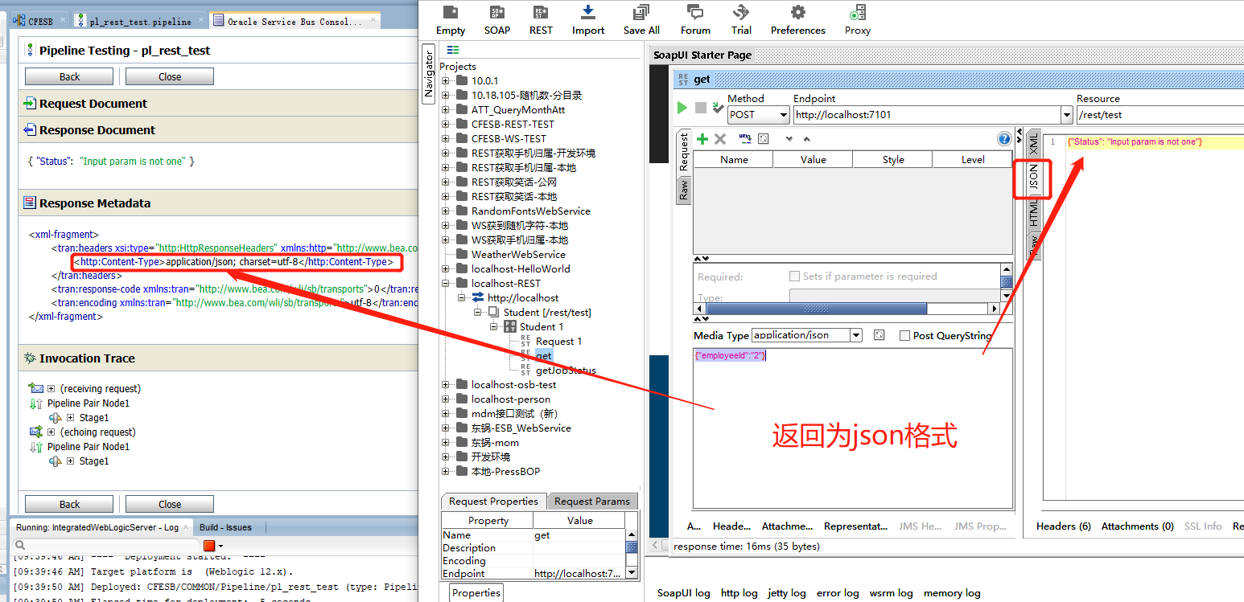Select the JSON response view tab
This screenshot has width=1244, height=602.
[1034, 178]
